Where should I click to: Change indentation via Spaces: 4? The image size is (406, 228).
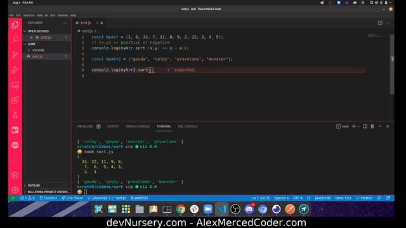tap(281, 198)
